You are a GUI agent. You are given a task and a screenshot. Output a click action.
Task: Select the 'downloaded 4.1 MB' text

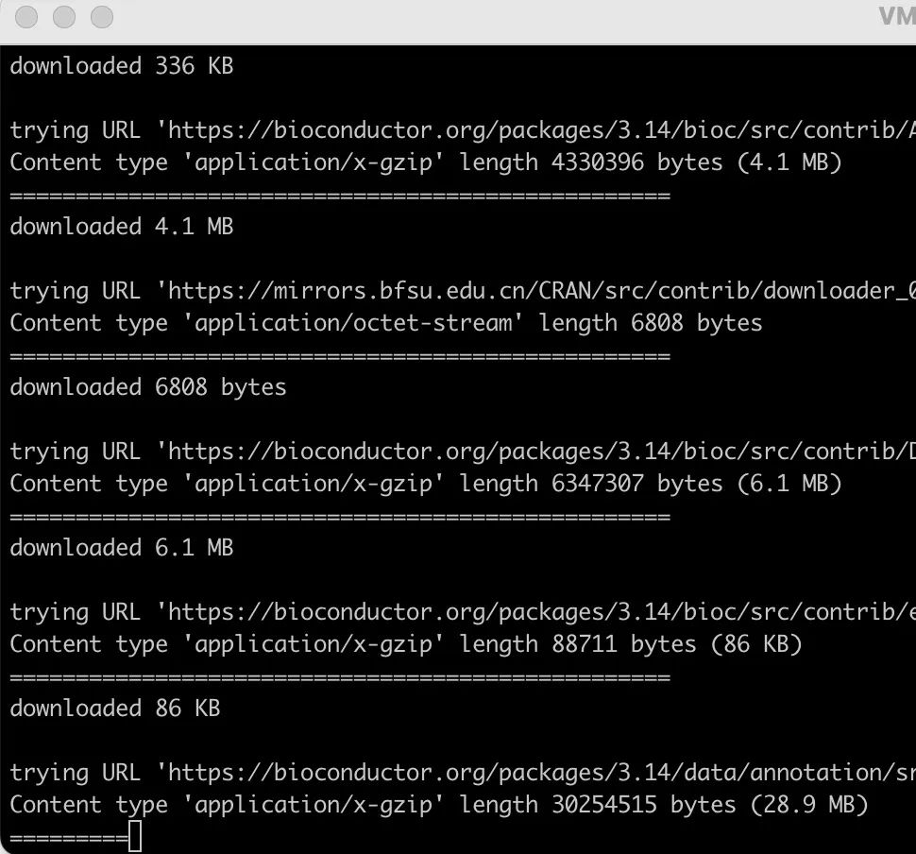pyautogui.click(x=122, y=227)
